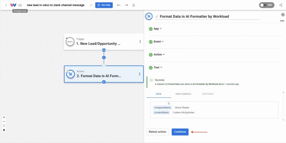The width and height of the screenshot is (286, 143).
Task: Open the Trigger step three-dot menu
Action: (x=140, y=42)
